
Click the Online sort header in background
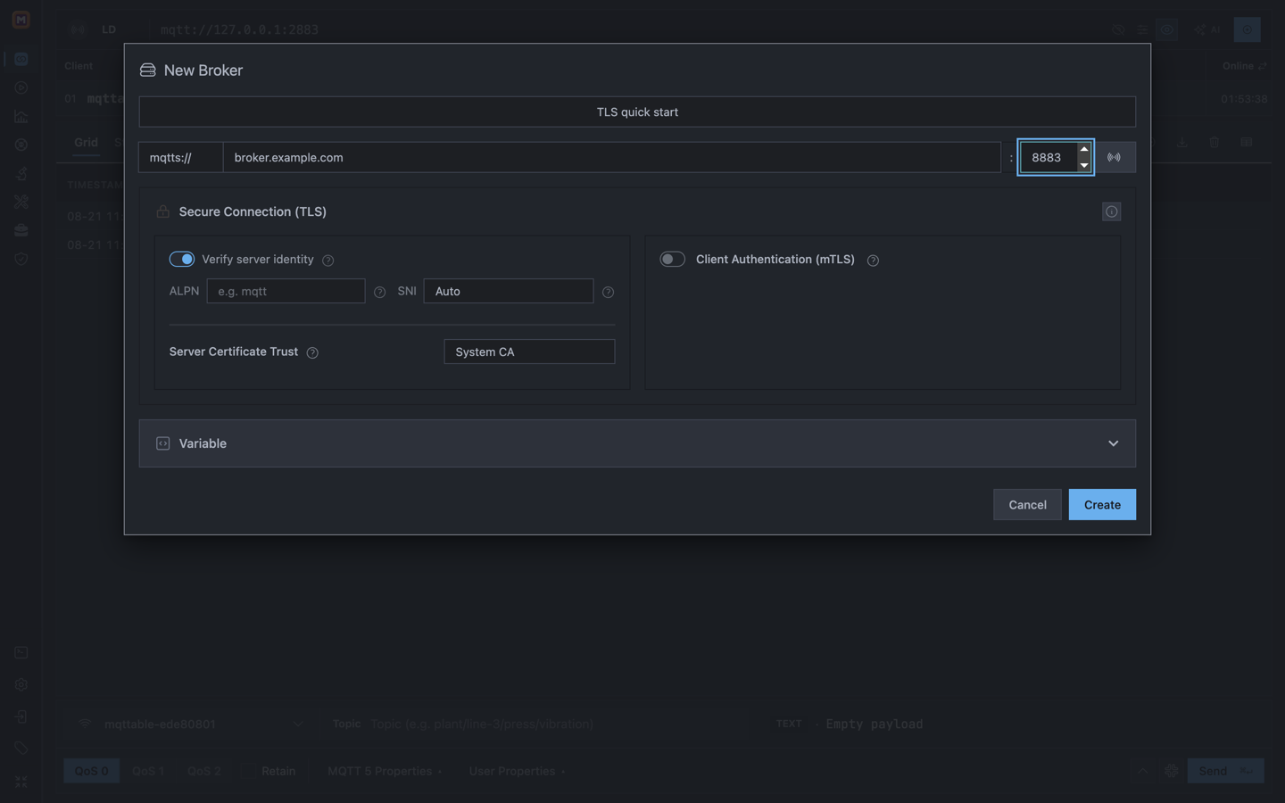[x=1244, y=66]
